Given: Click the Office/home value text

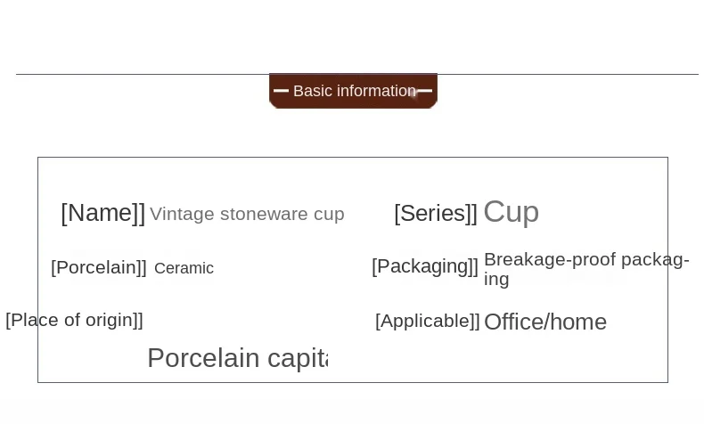Looking at the screenshot, I should tap(545, 322).
